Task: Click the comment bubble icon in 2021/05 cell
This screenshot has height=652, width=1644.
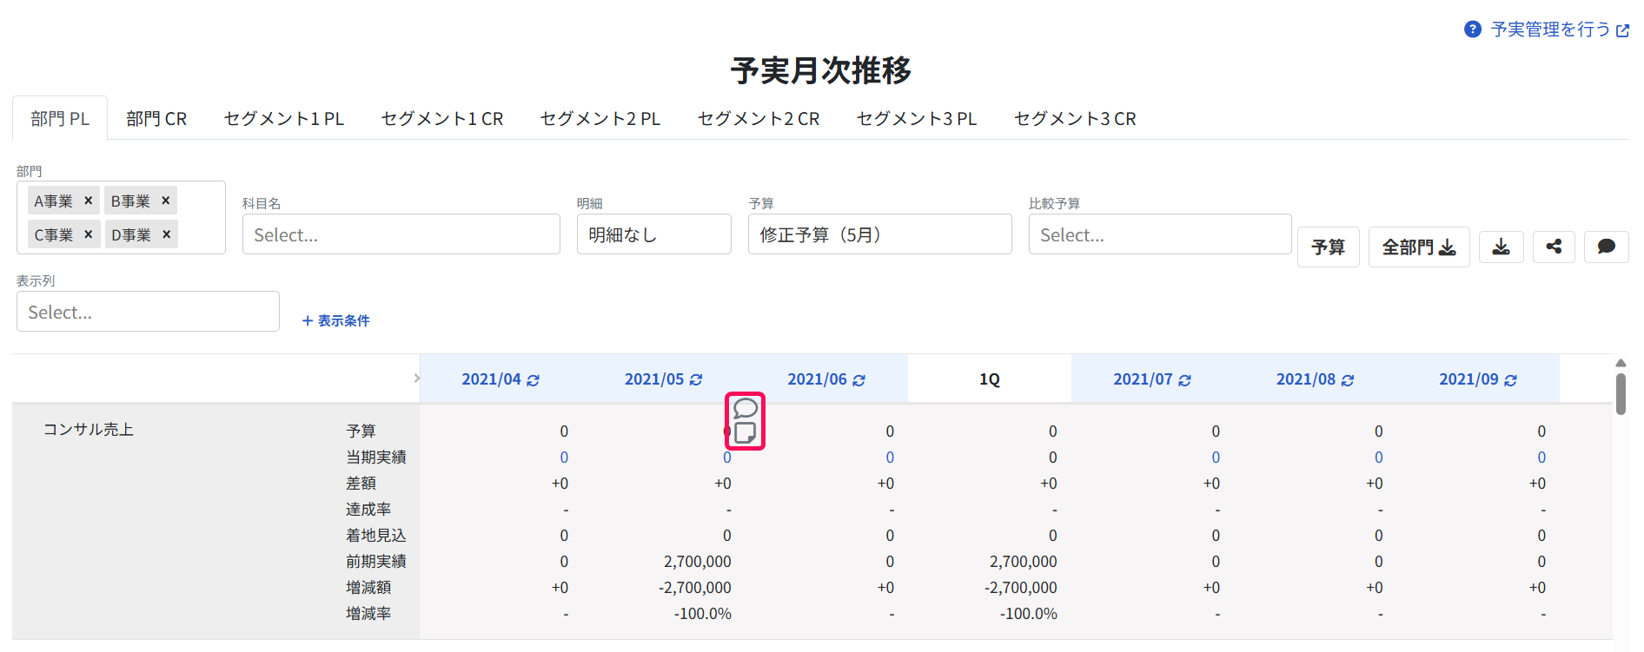Action: coord(746,408)
